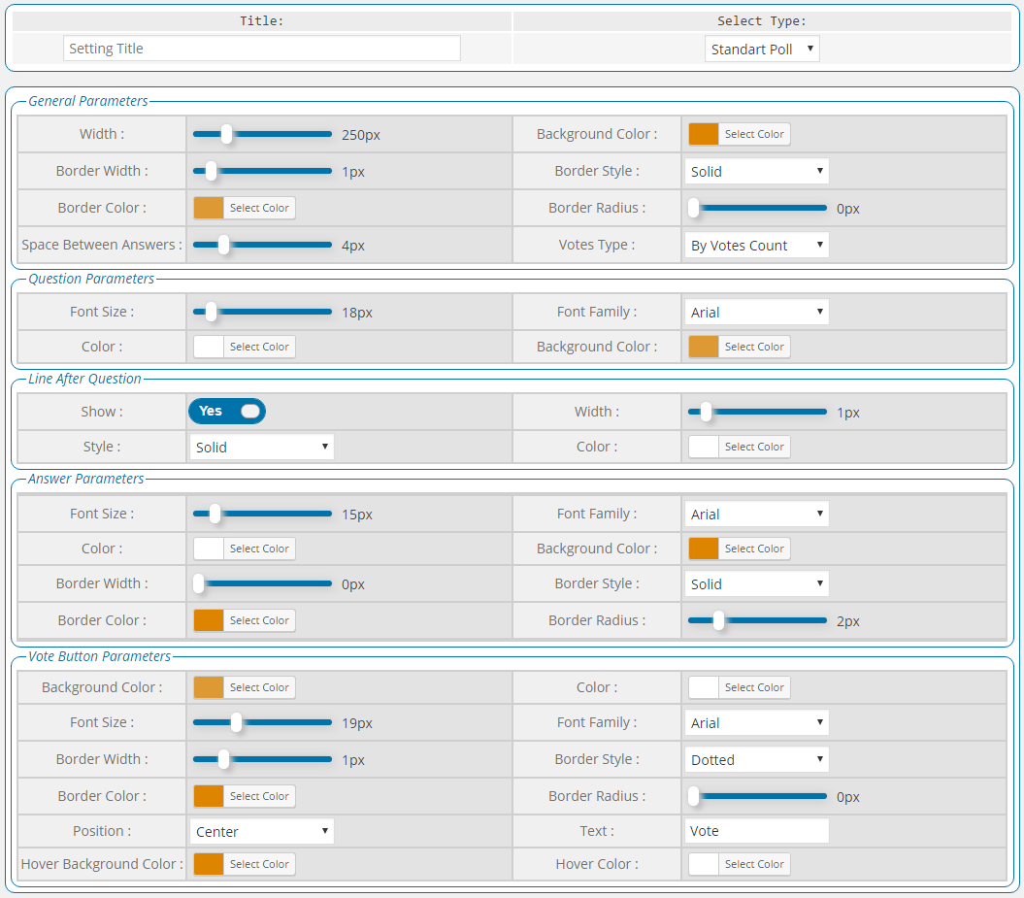Click Select Color for Question Color
1024x898 pixels.
click(x=259, y=347)
